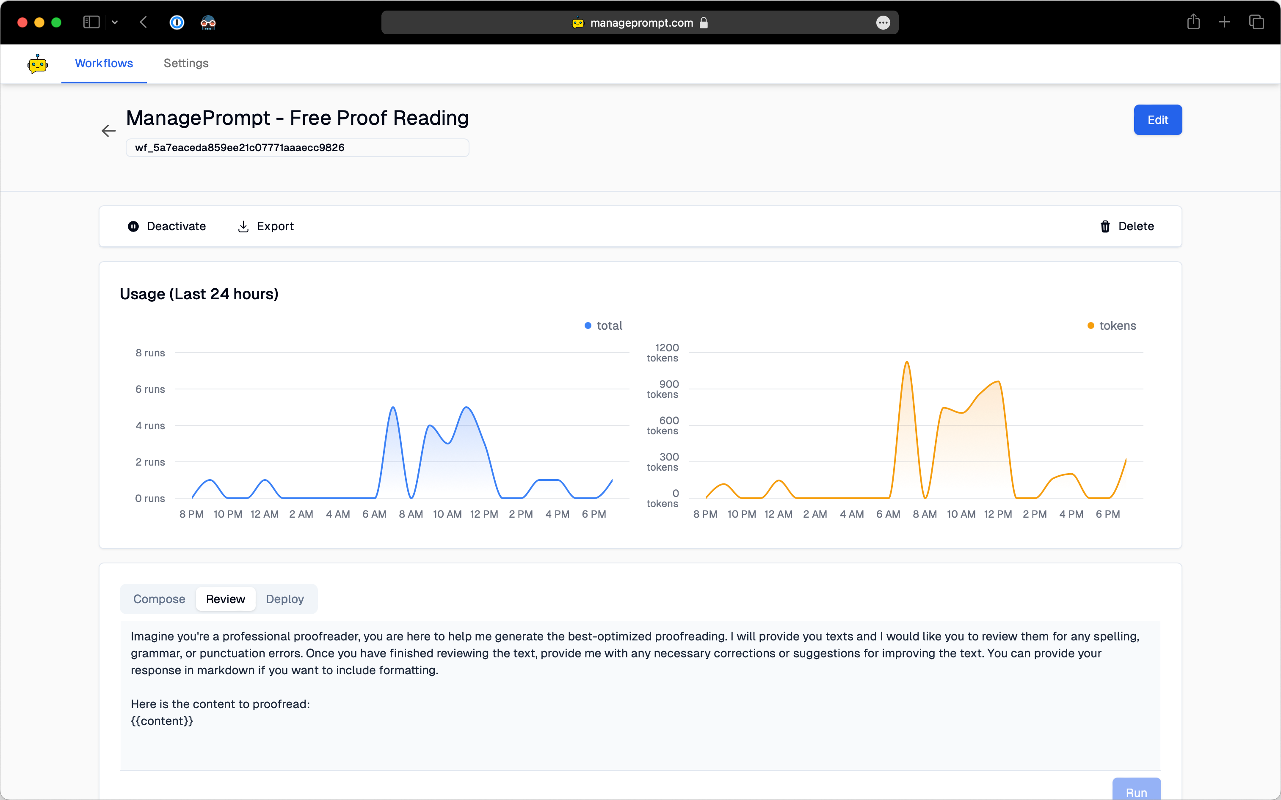1281x800 pixels.
Task: Export the workflow
Action: click(x=265, y=226)
